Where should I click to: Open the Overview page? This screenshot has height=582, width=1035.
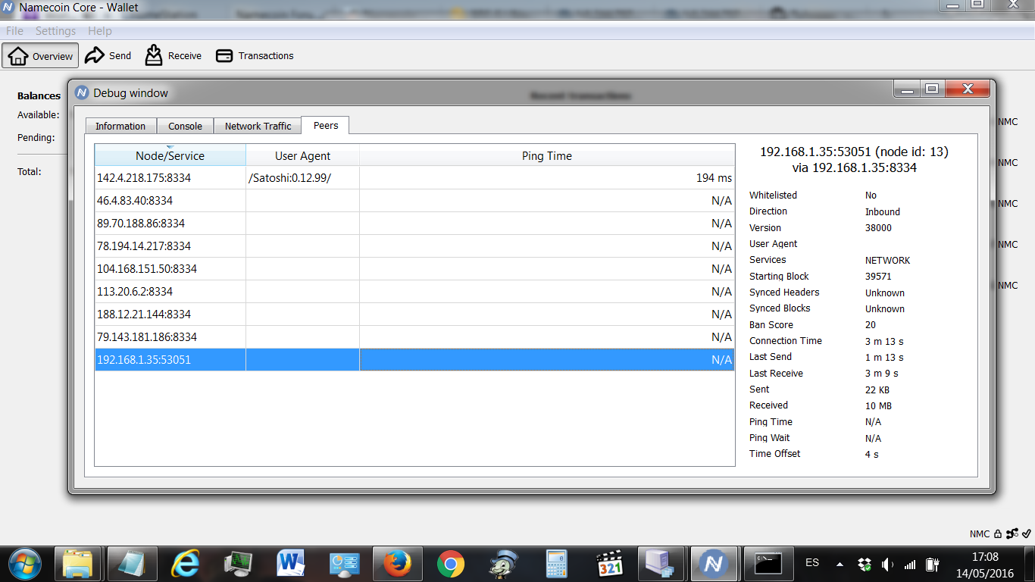pyautogui.click(x=40, y=56)
